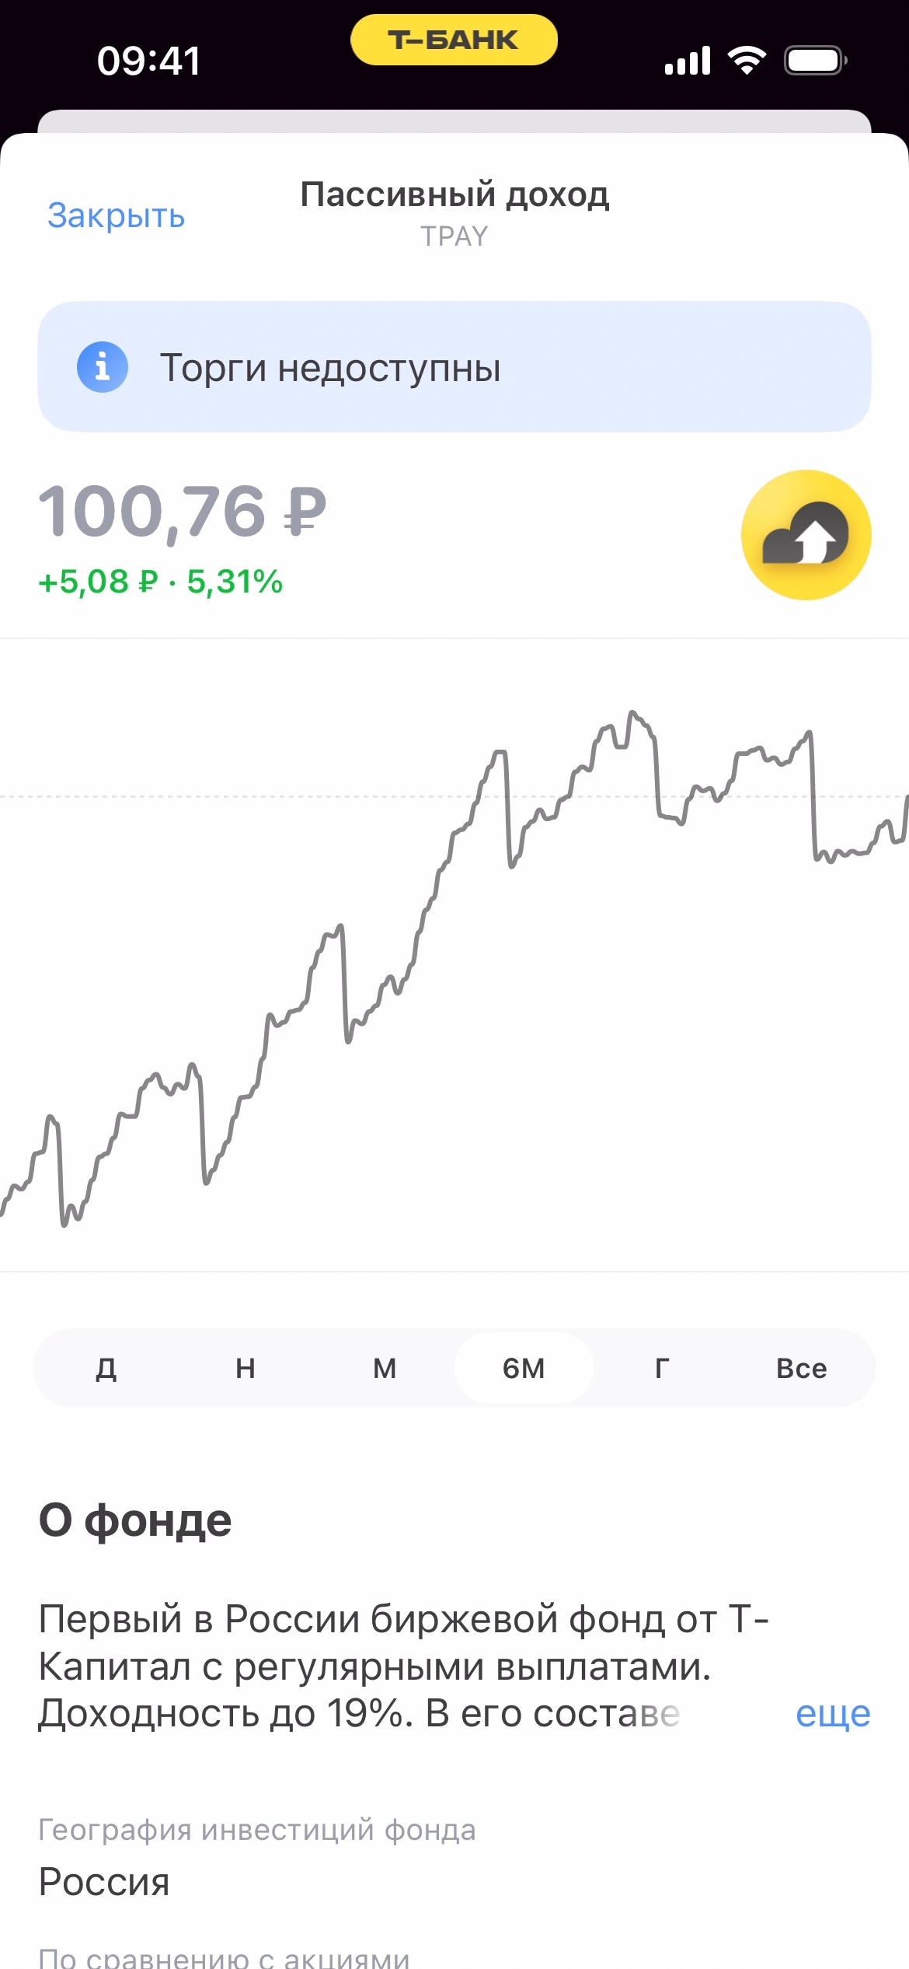This screenshot has height=1969, width=909.
Task: Tap the info icon in trading notice
Action: point(102,367)
